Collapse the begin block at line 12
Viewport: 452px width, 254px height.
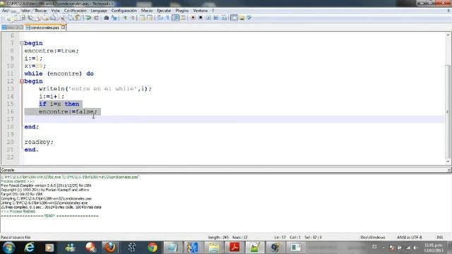[x=22, y=81]
